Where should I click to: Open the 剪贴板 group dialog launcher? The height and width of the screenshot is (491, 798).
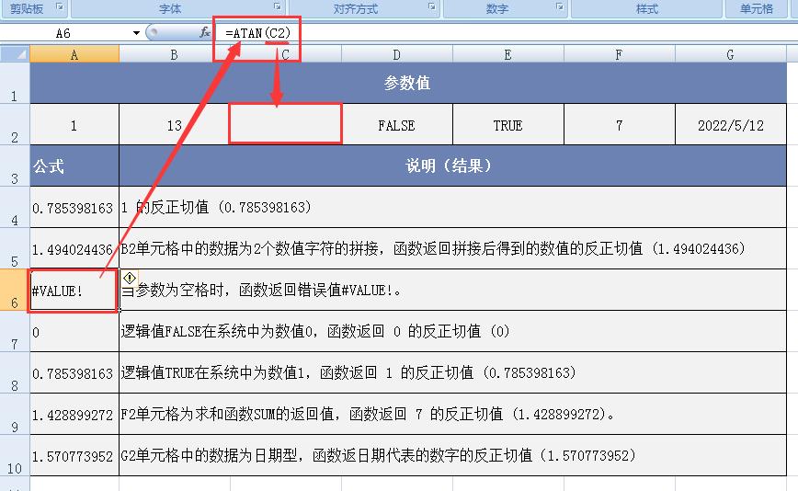pos(60,6)
